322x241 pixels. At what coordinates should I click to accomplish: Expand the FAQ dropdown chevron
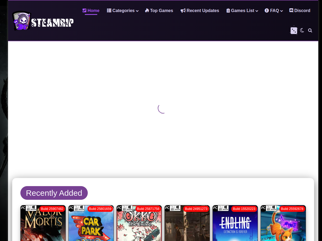click(x=281, y=11)
